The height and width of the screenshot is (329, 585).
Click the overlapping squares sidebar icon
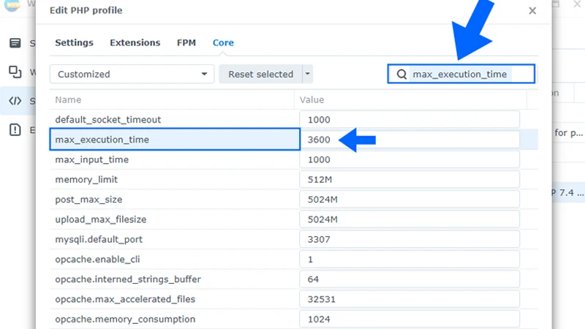[x=15, y=72]
